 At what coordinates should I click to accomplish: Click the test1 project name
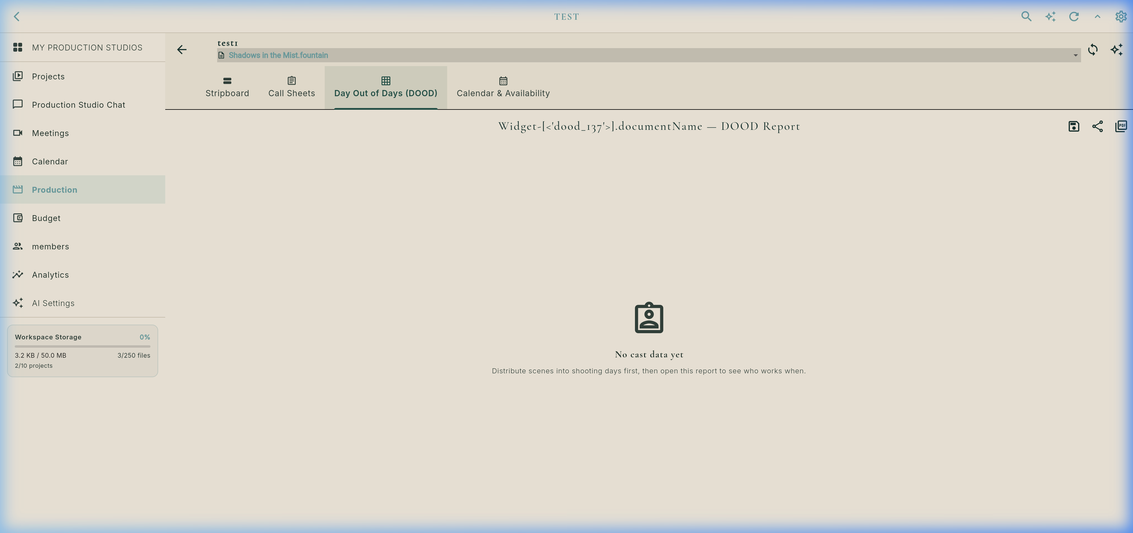(227, 43)
